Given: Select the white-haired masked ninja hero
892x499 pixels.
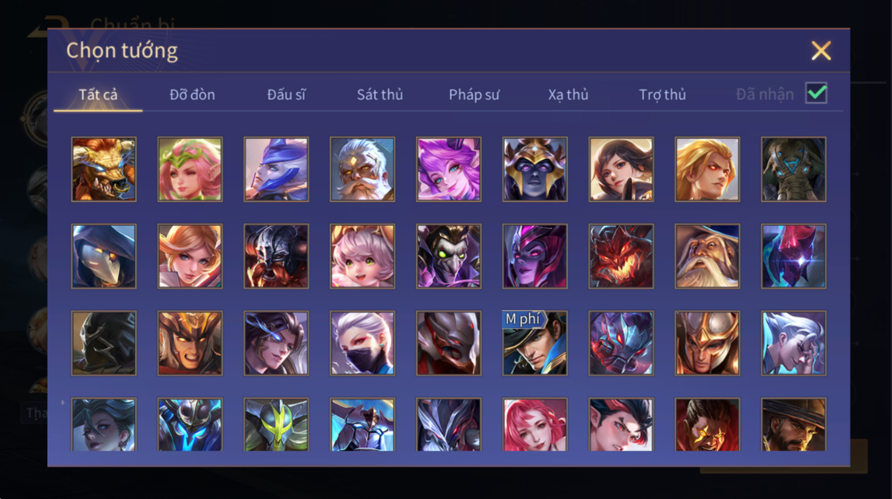Looking at the screenshot, I should pos(362,343).
